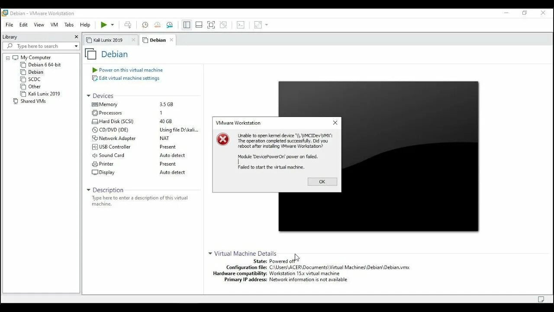Open the Edit menu
The image size is (554, 312).
click(23, 25)
